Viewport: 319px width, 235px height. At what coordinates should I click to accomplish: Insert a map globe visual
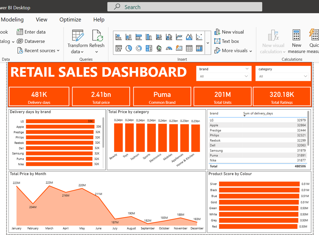click(159, 48)
